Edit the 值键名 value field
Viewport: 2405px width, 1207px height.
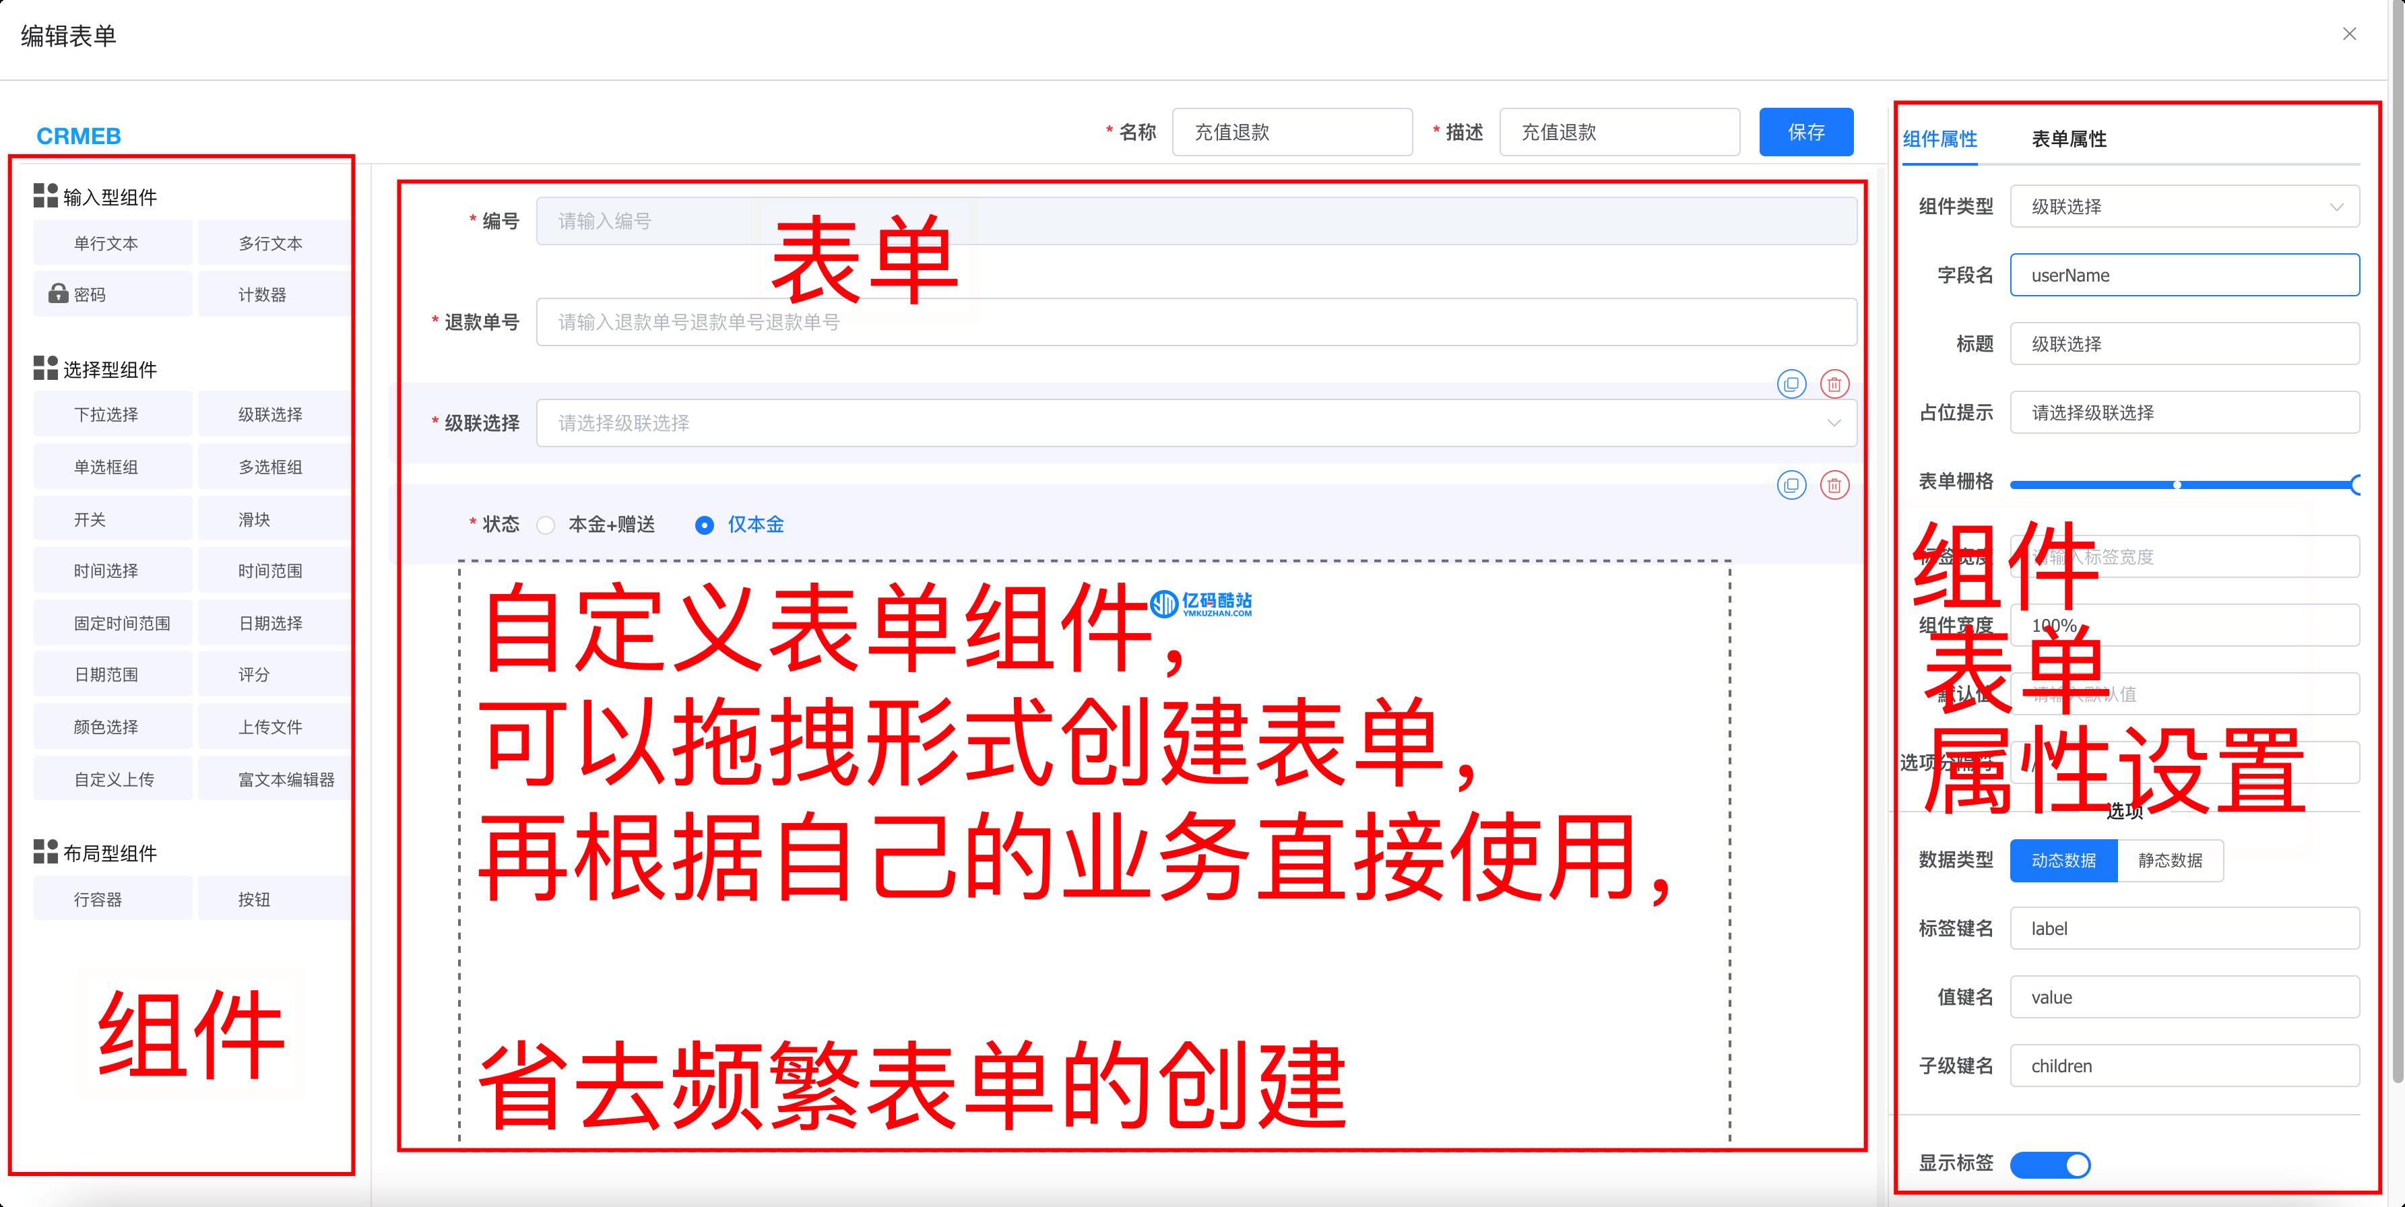pyautogui.click(x=2185, y=997)
